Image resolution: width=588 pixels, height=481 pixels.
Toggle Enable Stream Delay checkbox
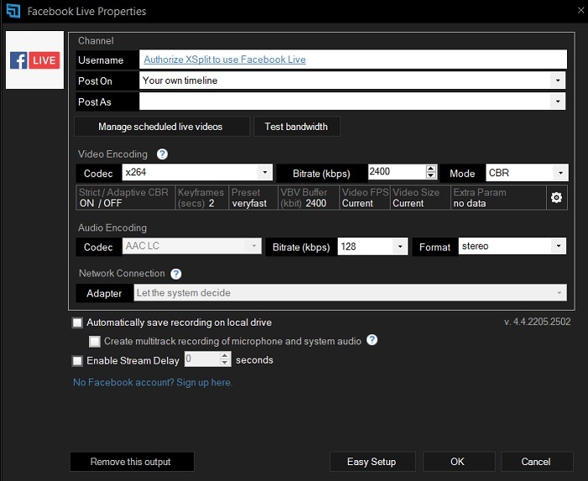coord(77,361)
